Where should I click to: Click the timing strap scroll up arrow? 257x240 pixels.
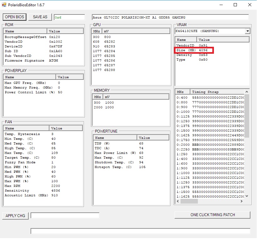247,92
